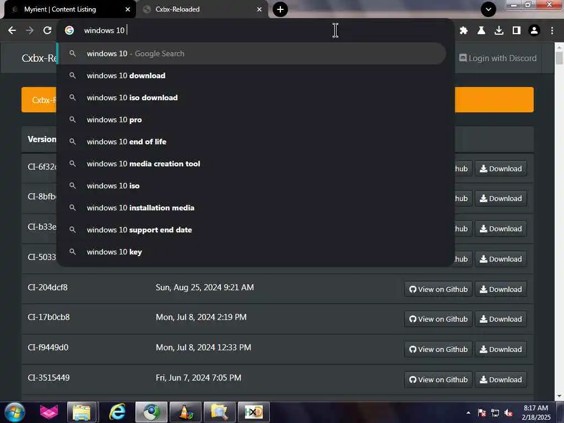
Task: Close the Myrient Content Listing tab
Action: 128,9
